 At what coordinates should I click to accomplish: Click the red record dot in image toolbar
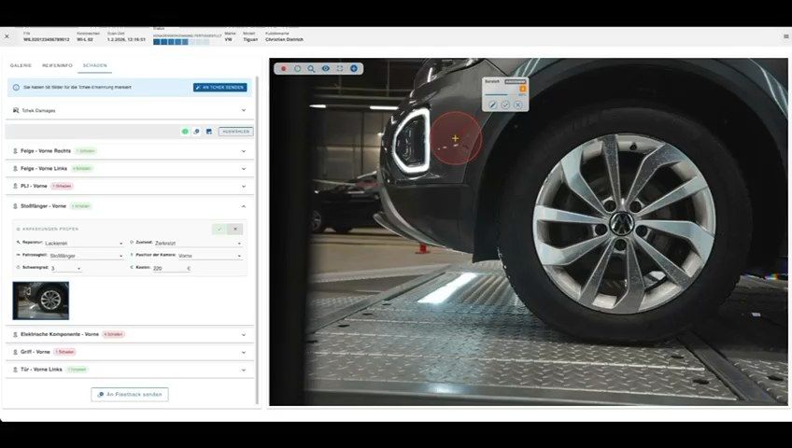[283, 69]
